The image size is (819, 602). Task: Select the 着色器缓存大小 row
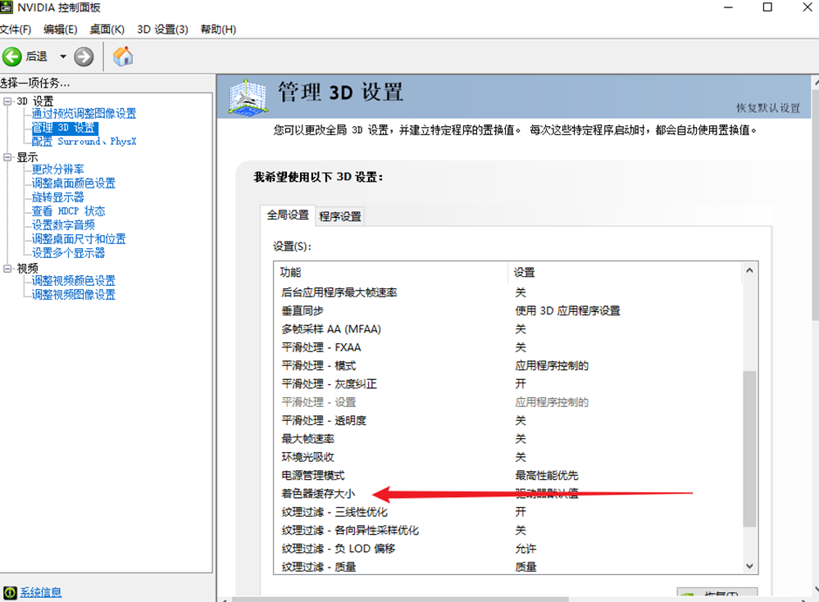[x=507, y=494]
